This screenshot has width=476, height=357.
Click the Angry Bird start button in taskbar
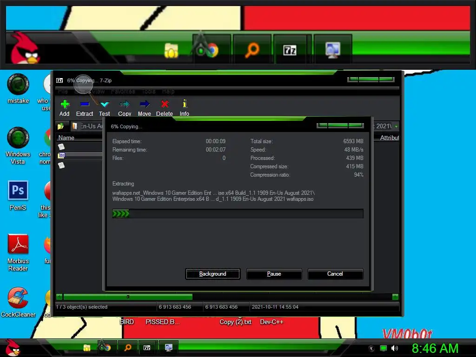12,348
